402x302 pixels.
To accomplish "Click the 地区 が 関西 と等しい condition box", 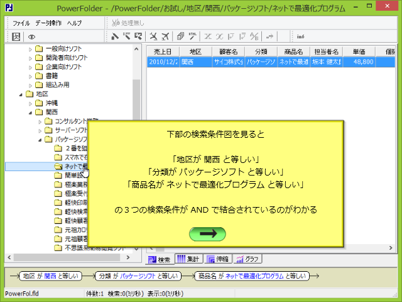I will 50,276.
